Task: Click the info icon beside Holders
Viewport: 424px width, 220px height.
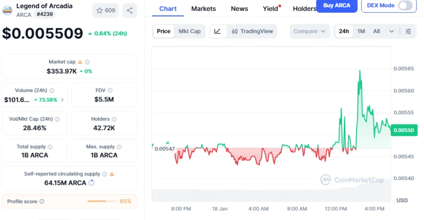Action: tap(114, 119)
